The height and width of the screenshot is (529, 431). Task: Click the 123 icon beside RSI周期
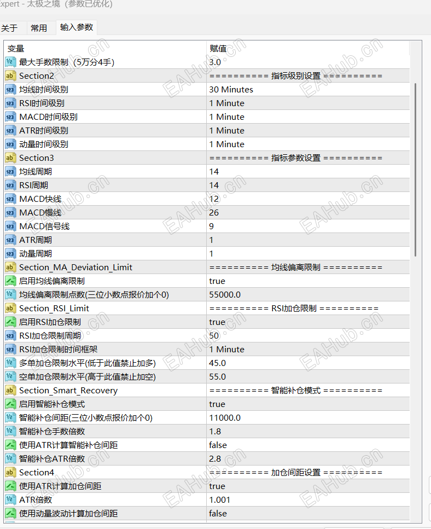pyautogui.click(x=10, y=185)
